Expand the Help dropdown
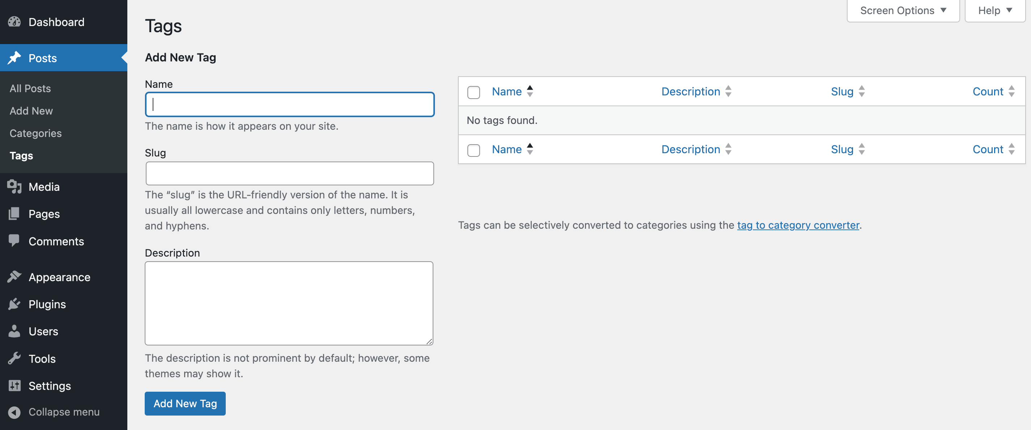 tap(994, 10)
